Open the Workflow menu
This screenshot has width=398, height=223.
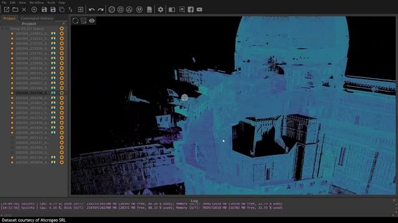coord(37,2)
